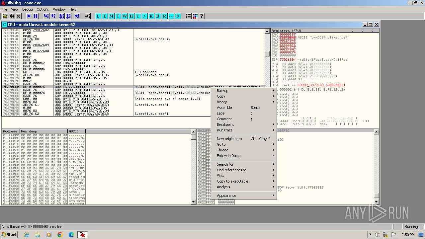Expand the Analysis submenu

[x=244, y=187]
